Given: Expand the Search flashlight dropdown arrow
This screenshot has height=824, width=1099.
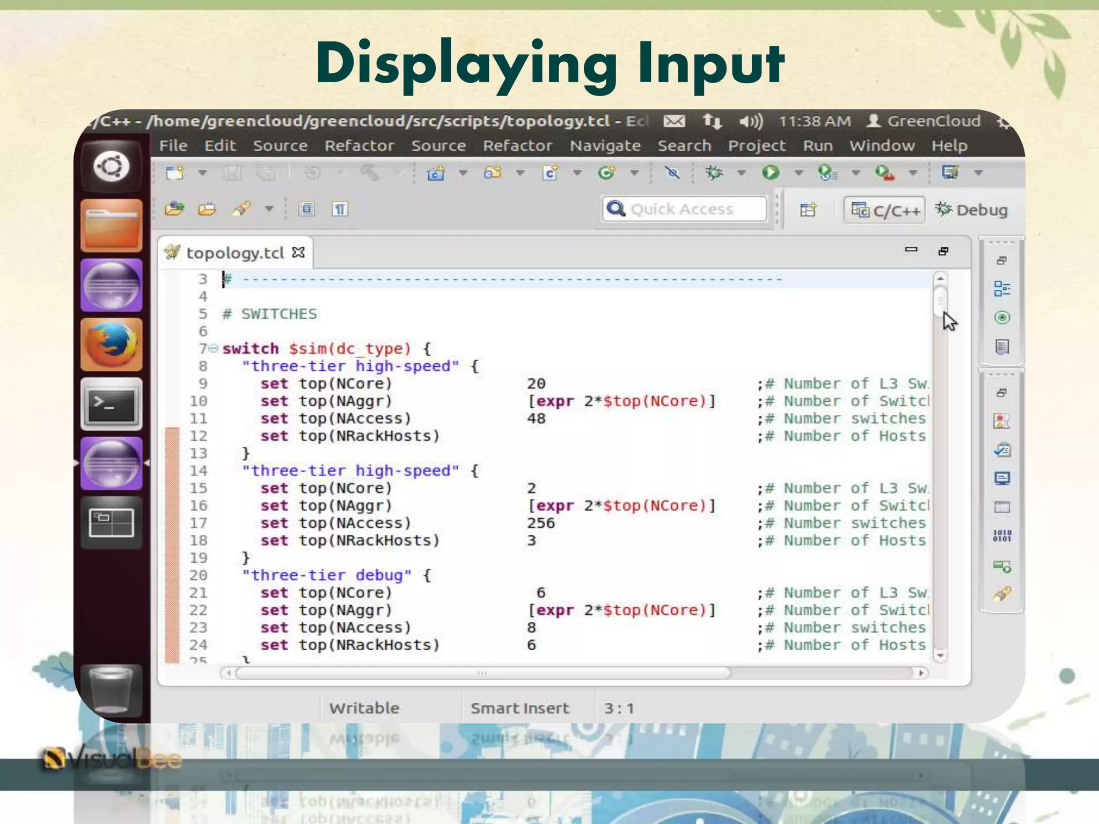Looking at the screenshot, I should [x=269, y=209].
